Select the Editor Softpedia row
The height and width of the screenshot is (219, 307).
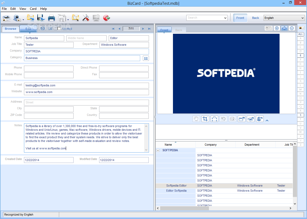224,191
